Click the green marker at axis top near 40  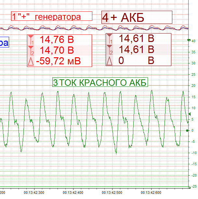189,40
